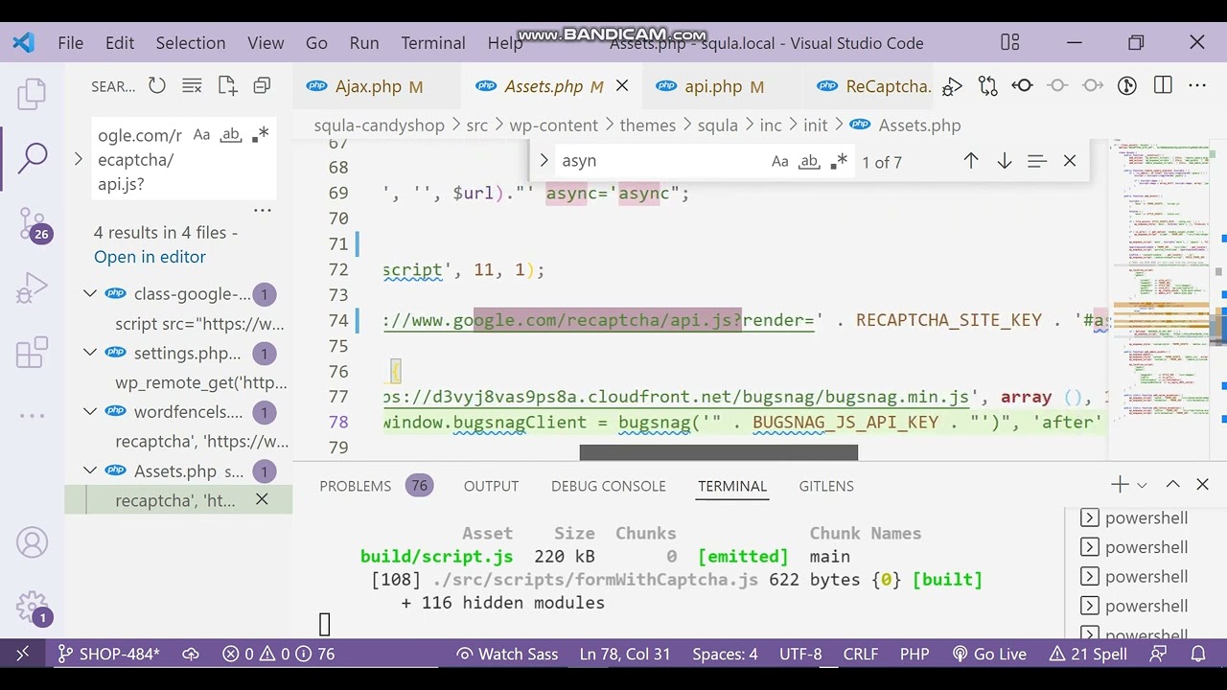Show additional views ellipsis in activity bar
The width and height of the screenshot is (1227, 690).
tap(32, 415)
